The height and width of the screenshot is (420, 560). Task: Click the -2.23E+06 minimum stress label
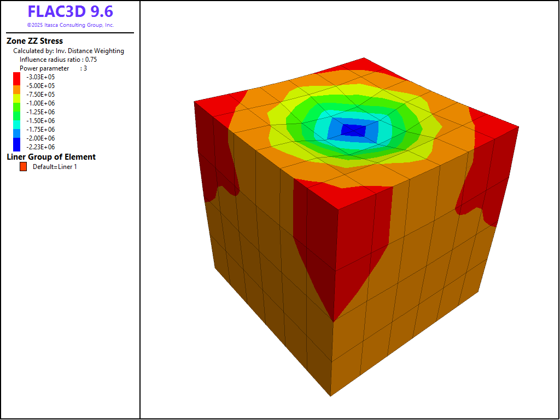pos(40,147)
